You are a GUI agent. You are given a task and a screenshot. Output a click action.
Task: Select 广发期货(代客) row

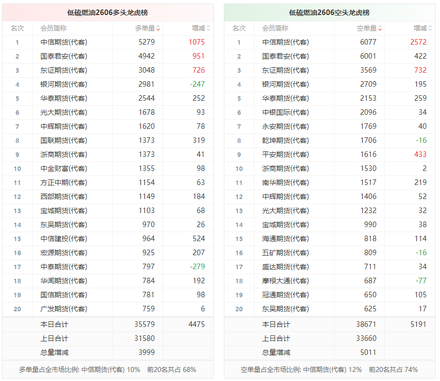click(x=108, y=309)
